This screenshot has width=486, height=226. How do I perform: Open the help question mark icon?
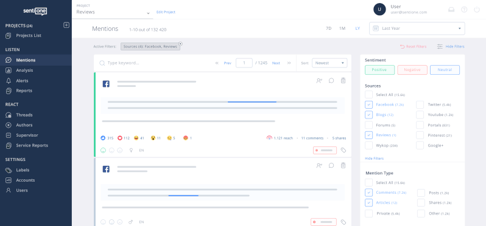464,10
